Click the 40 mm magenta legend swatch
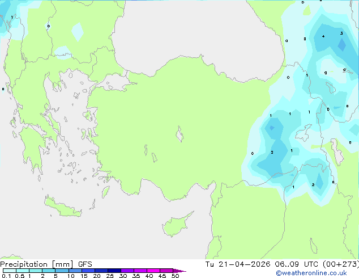359x278 pixels. (x=153, y=271)
